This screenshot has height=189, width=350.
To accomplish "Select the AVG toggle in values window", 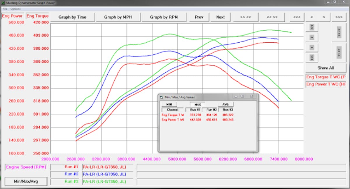I will 226,104.
